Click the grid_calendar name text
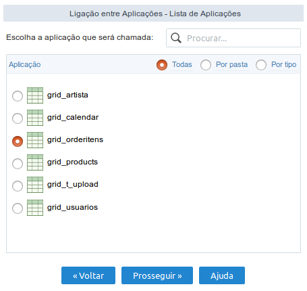Screen dimensions: 307x291 coord(73,117)
